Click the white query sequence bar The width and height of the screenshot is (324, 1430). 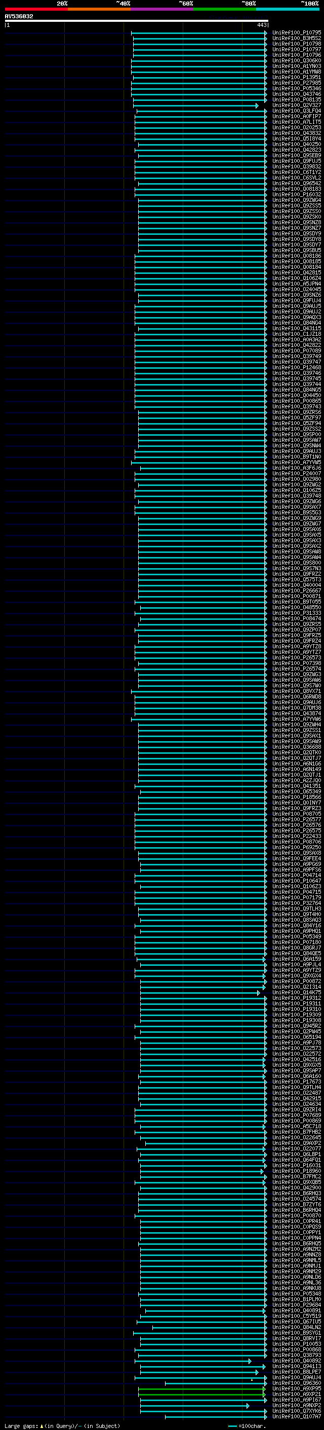click(x=137, y=20)
